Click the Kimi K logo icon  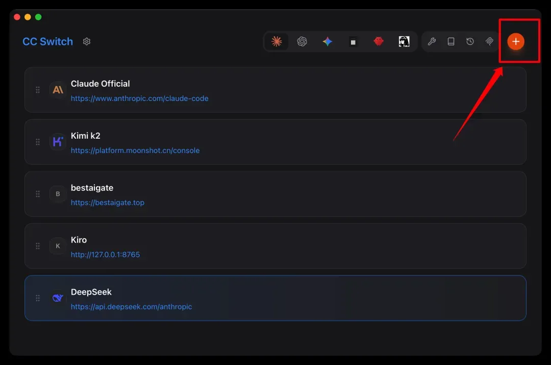click(x=58, y=142)
